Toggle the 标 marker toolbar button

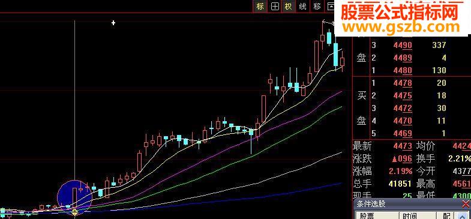260,7
